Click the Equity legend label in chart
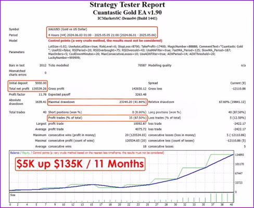Viewport: 254px width, 208px height. click(26, 153)
